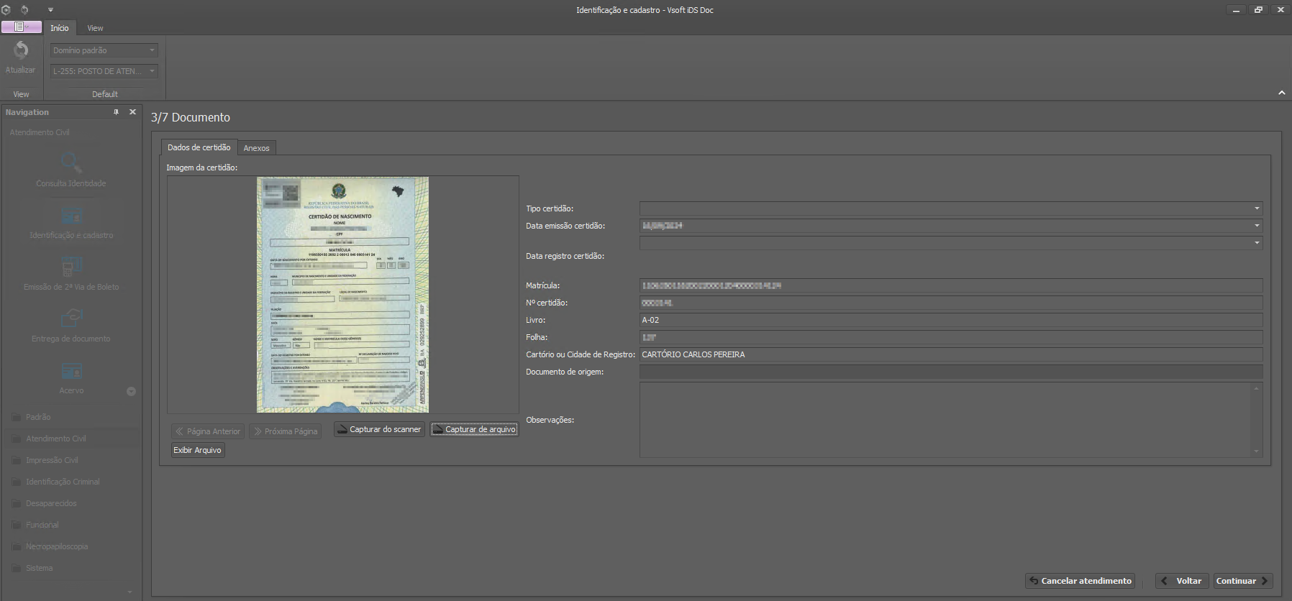Click the hexagon app icon in title bar
The height and width of the screenshot is (601, 1292).
tap(6, 10)
